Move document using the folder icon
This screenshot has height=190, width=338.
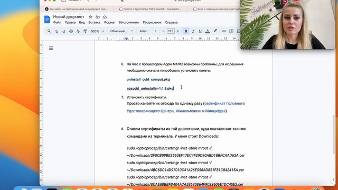coord(98,17)
